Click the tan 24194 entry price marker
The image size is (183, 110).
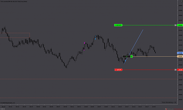pos(180,57)
